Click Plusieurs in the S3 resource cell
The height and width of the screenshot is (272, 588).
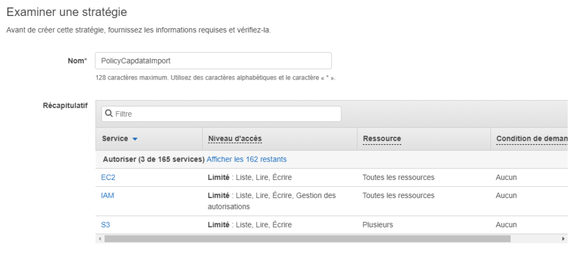point(378,225)
